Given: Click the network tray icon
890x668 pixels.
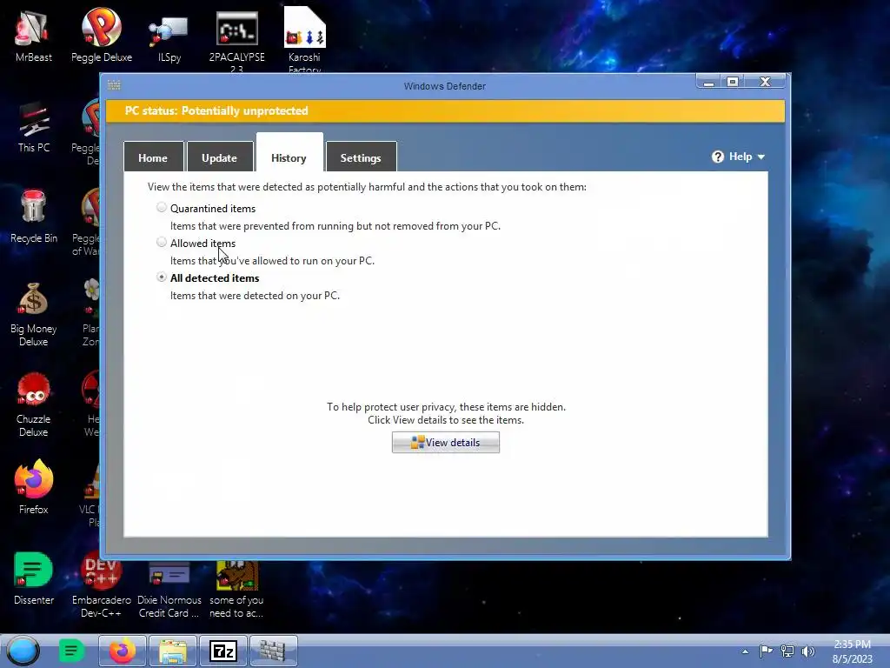Looking at the screenshot, I should pos(787,651).
